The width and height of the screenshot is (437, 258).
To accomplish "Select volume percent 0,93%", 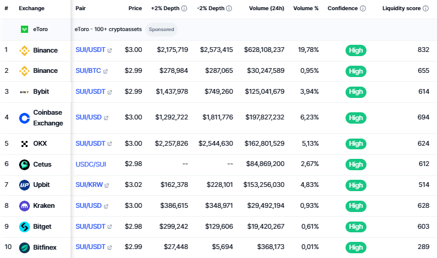I will click(x=310, y=205).
